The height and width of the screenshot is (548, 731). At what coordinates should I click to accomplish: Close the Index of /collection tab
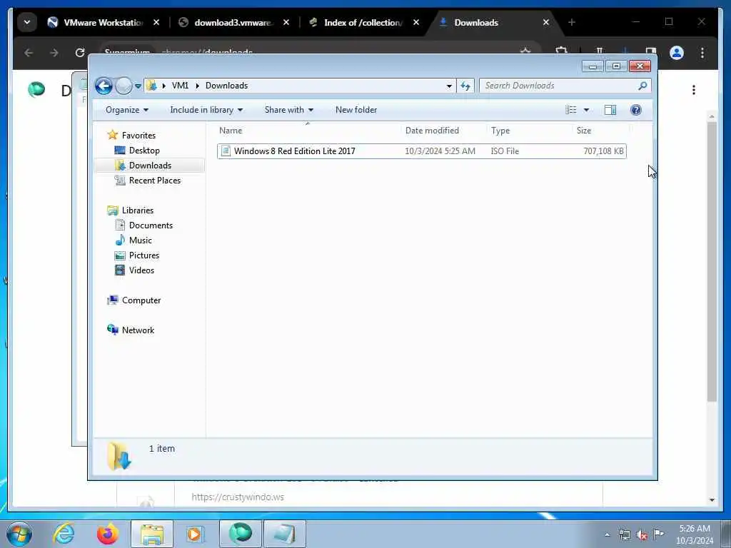[x=416, y=22]
